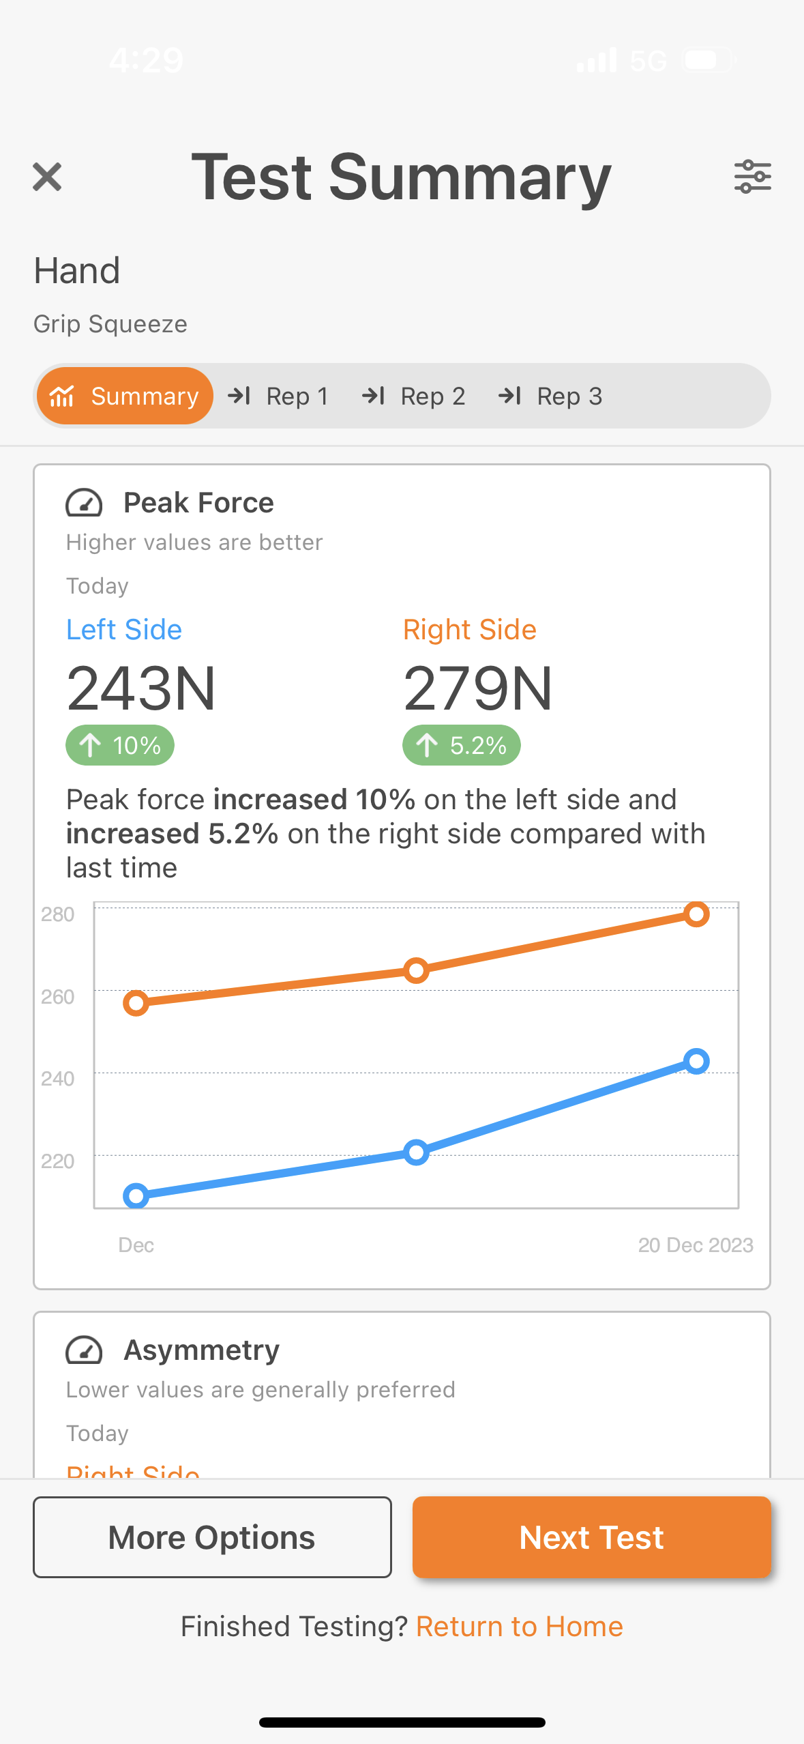Close the Test Summary screen
The height and width of the screenshot is (1744, 804).
(x=46, y=177)
